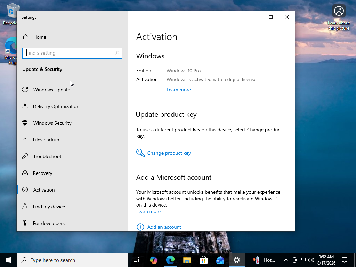
Task: Click the magnifier icon in Find a setting
Action: [117, 53]
